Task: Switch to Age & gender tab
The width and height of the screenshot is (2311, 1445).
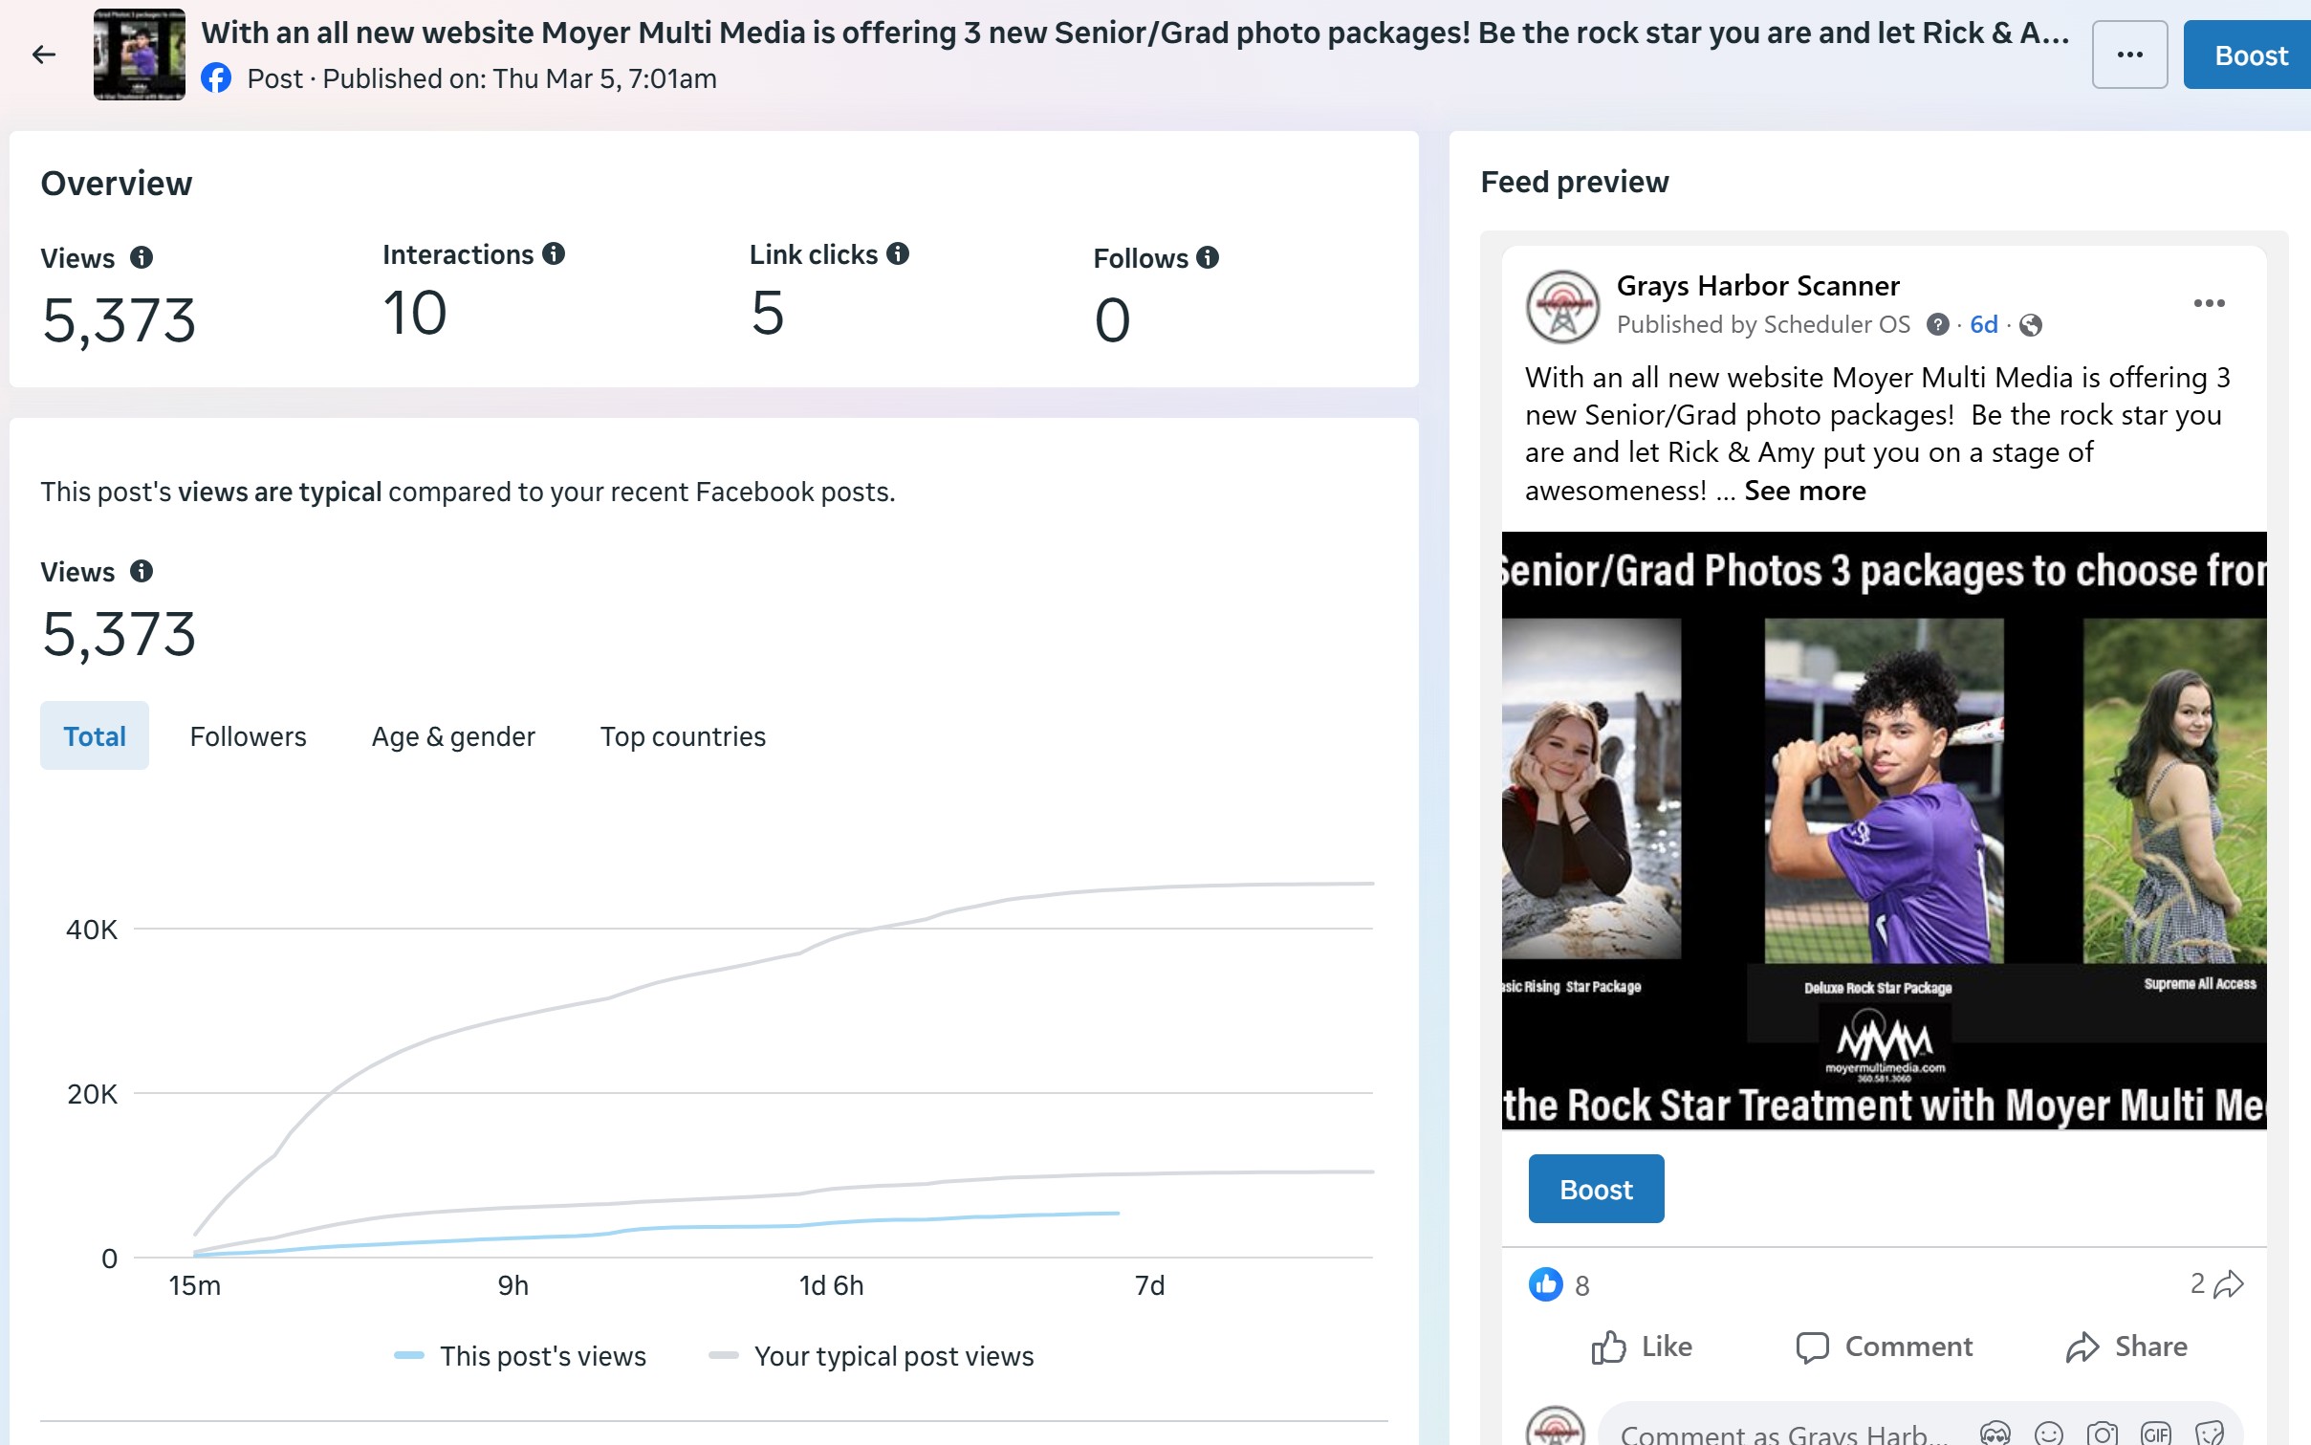Action: tap(453, 736)
